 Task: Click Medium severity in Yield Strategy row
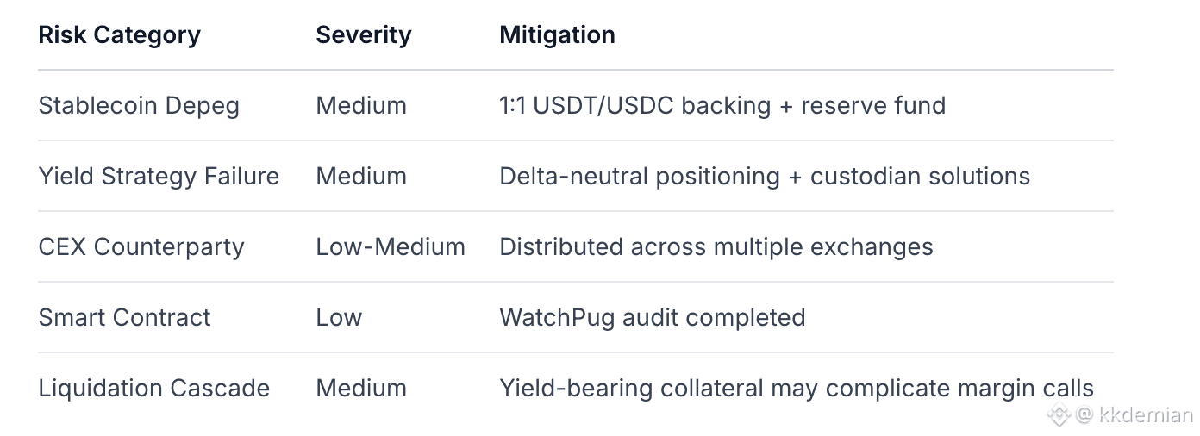click(361, 177)
